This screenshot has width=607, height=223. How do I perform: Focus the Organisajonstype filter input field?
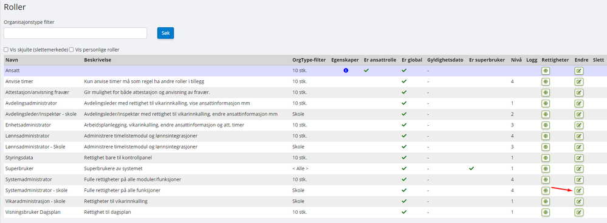click(75, 33)
